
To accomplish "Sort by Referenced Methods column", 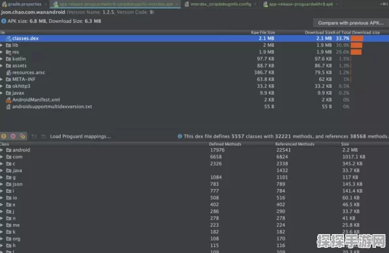I will (294, 144).
